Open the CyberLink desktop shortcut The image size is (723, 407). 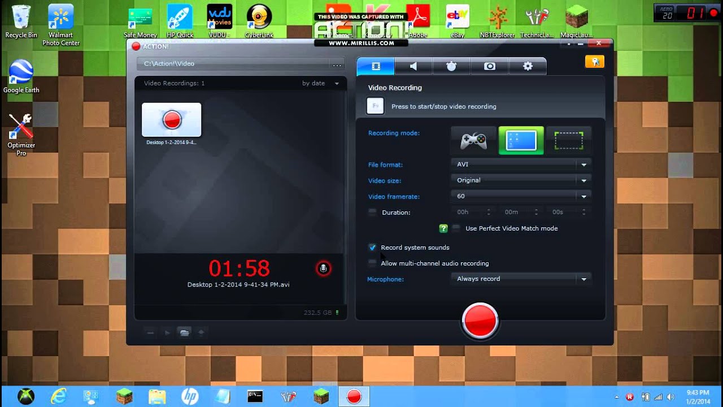259,21
